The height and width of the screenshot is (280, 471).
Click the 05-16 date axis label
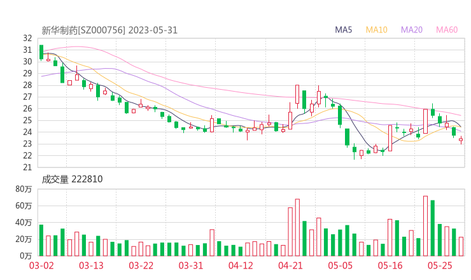[x=390, y=265]
